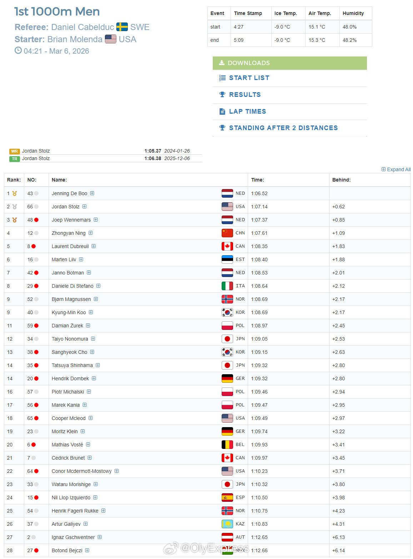This screenshot has width=413, height=559.
Task: Click the clock icon beside the date
Action: [x=18, y=50]
